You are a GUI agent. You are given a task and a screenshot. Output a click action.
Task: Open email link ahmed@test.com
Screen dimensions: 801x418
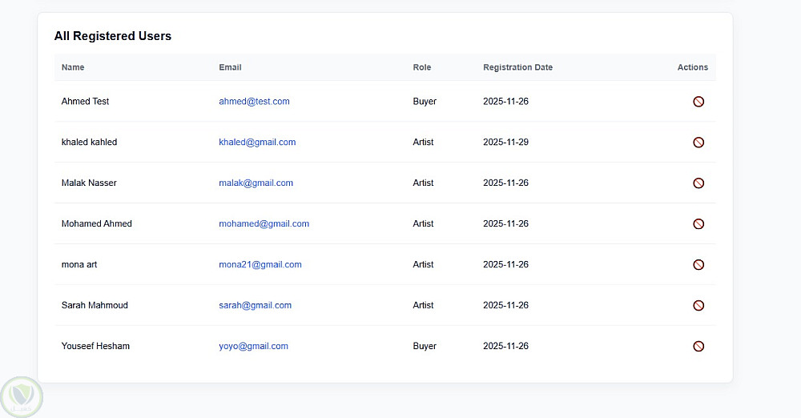[x=254, y=102]
